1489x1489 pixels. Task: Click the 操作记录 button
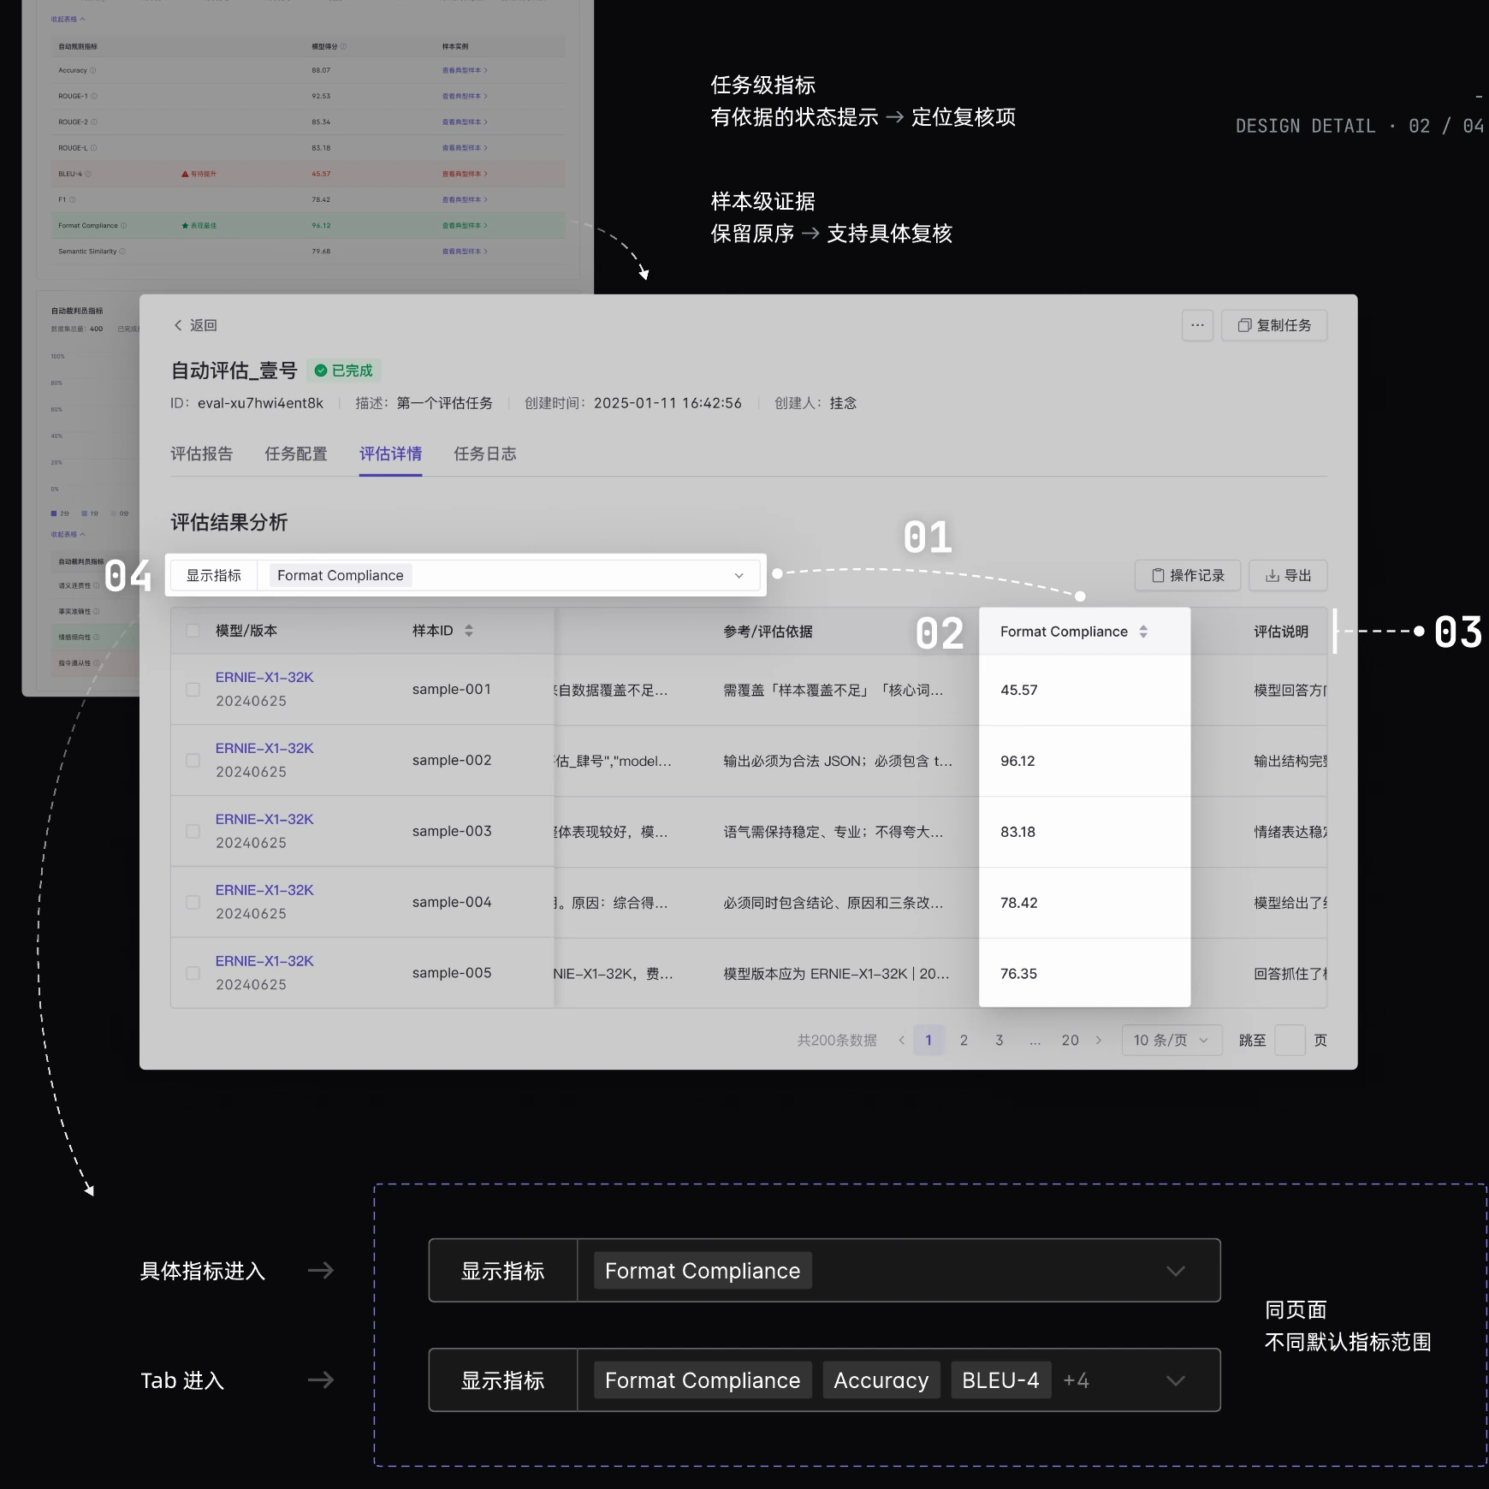point(1188,575)
